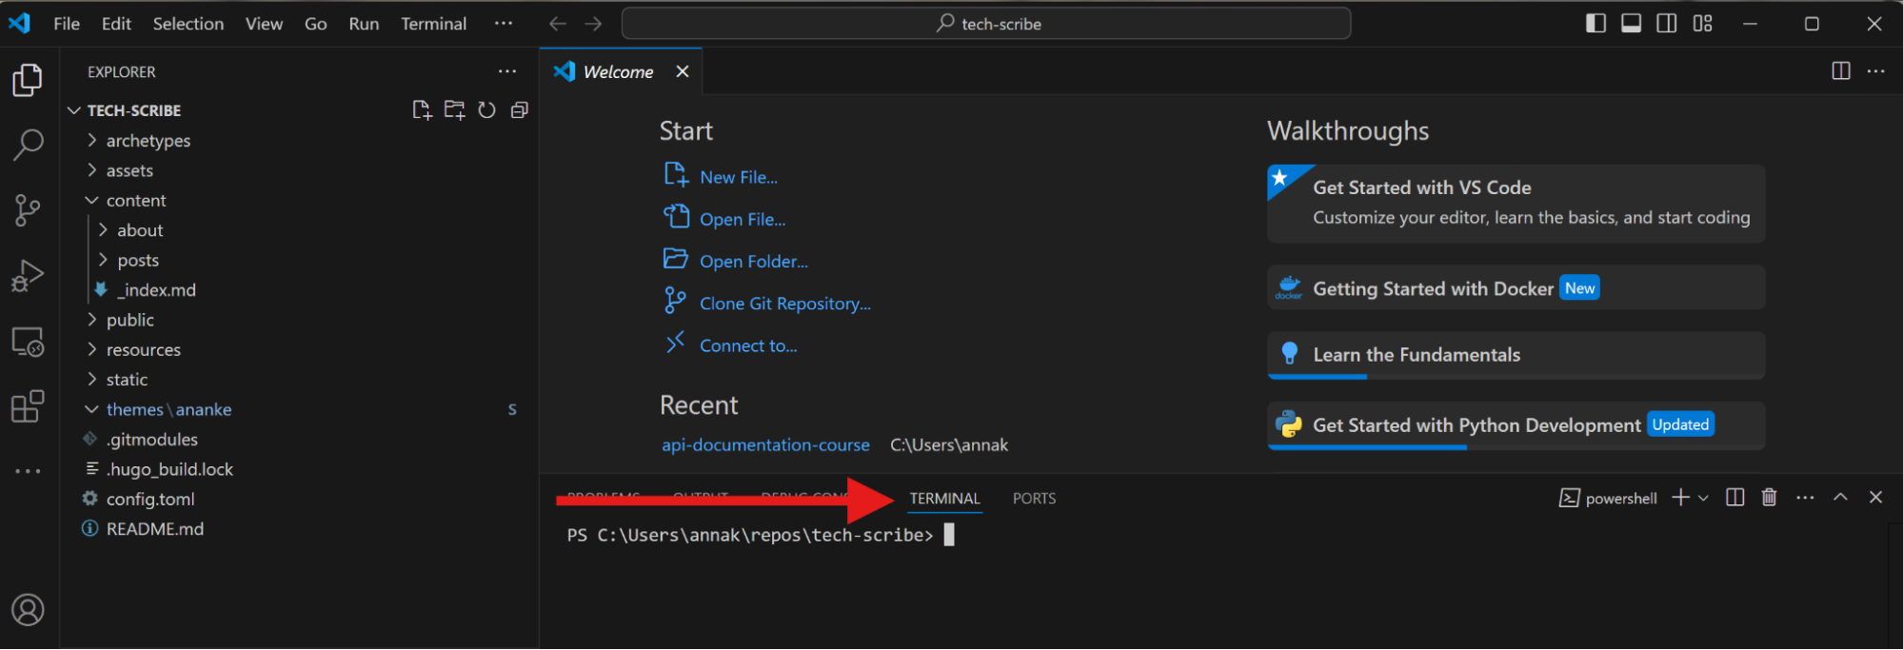Click the tech-scribe command center search box
1903x650 pixels.
[x=986, y=24]
